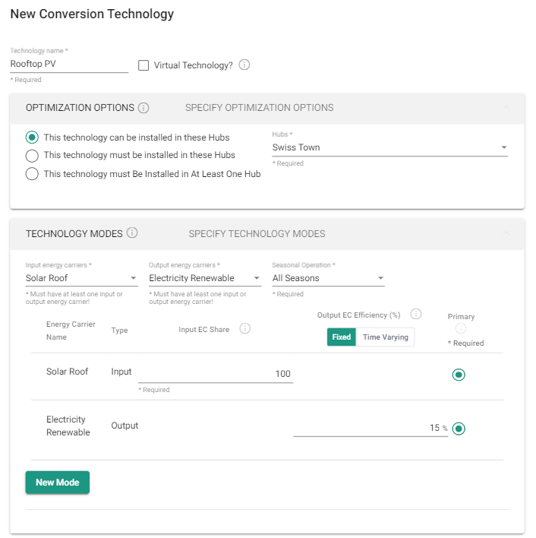Set Electricity Renewable as primary carrier

(x=459, y=429)
